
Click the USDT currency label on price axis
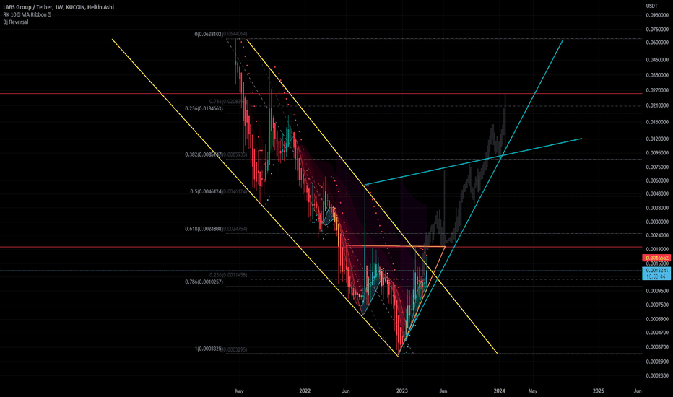click(x=651, y=6)
